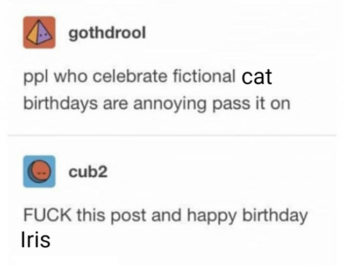Click the name 'Iris' in the reply

point(35,239)
